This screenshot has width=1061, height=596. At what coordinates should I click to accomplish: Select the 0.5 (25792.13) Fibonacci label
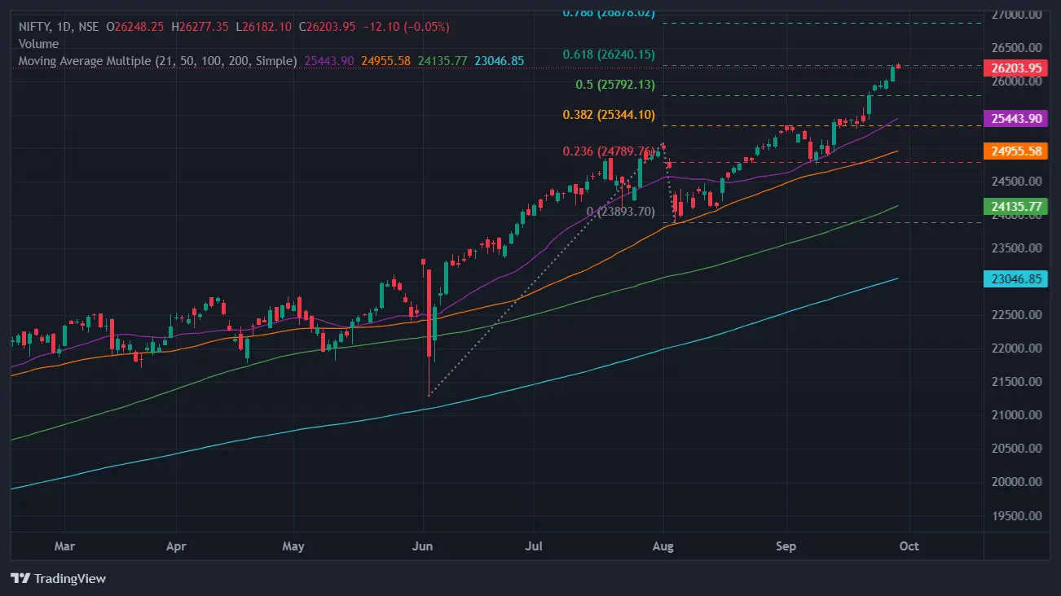(x=617, y=85)
